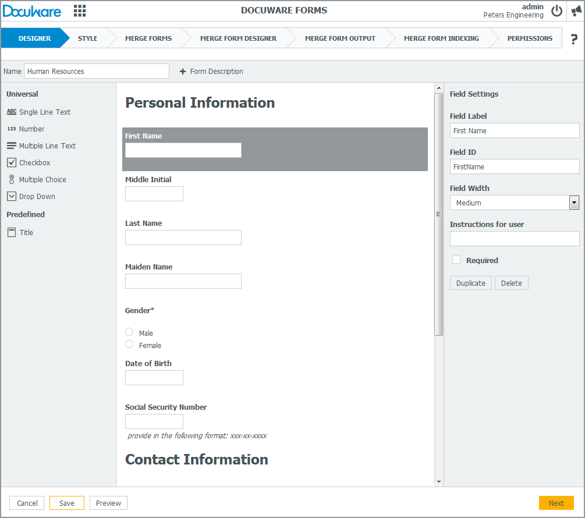The height and width of the screenshot is (518, 585).
Task: Open the apps grid next to DocuWare logo
Action: [80, 10]
